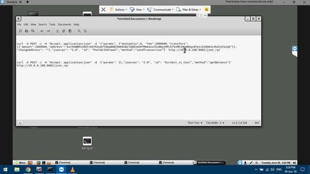Click the TeamViewer icon in the Linux panel tray
Screen dimensions: 310x174
pos(240,162)
